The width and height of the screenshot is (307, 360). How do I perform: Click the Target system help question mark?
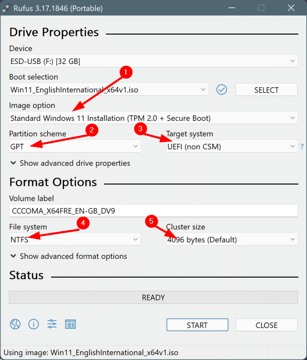click(x=302, y=146)
